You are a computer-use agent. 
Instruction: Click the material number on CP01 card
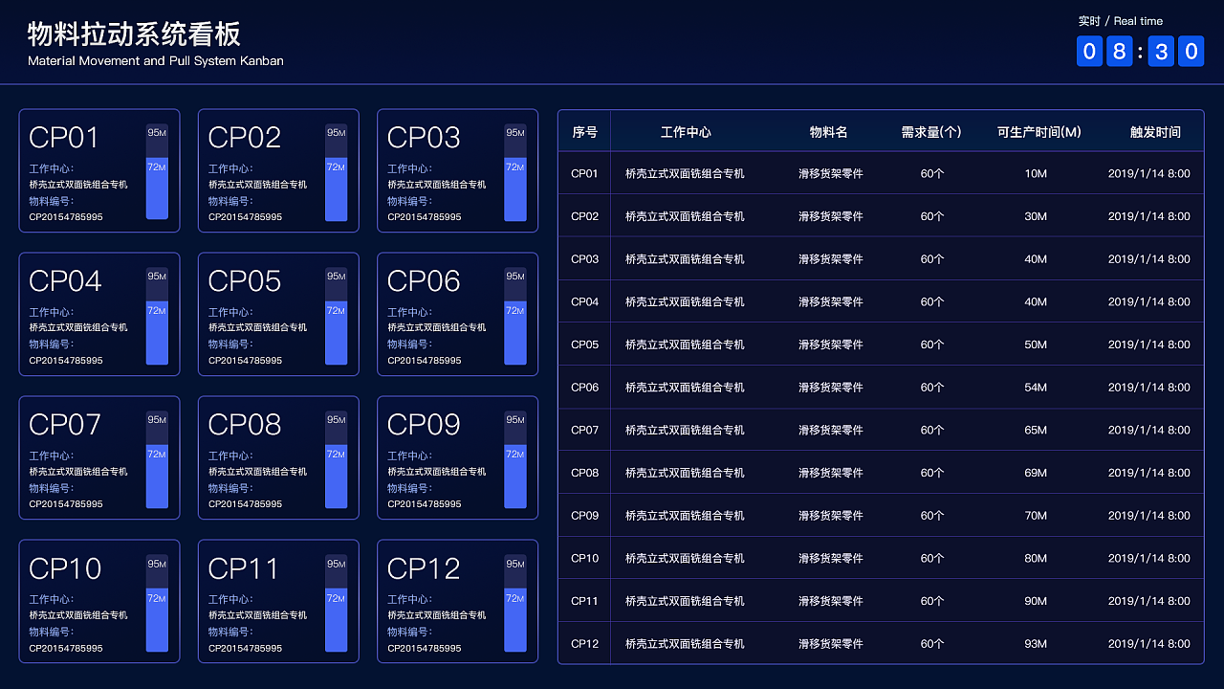(x=66, y=217)
